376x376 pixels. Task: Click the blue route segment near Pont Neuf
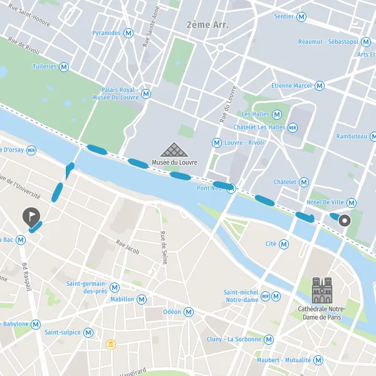coord(224,185)
